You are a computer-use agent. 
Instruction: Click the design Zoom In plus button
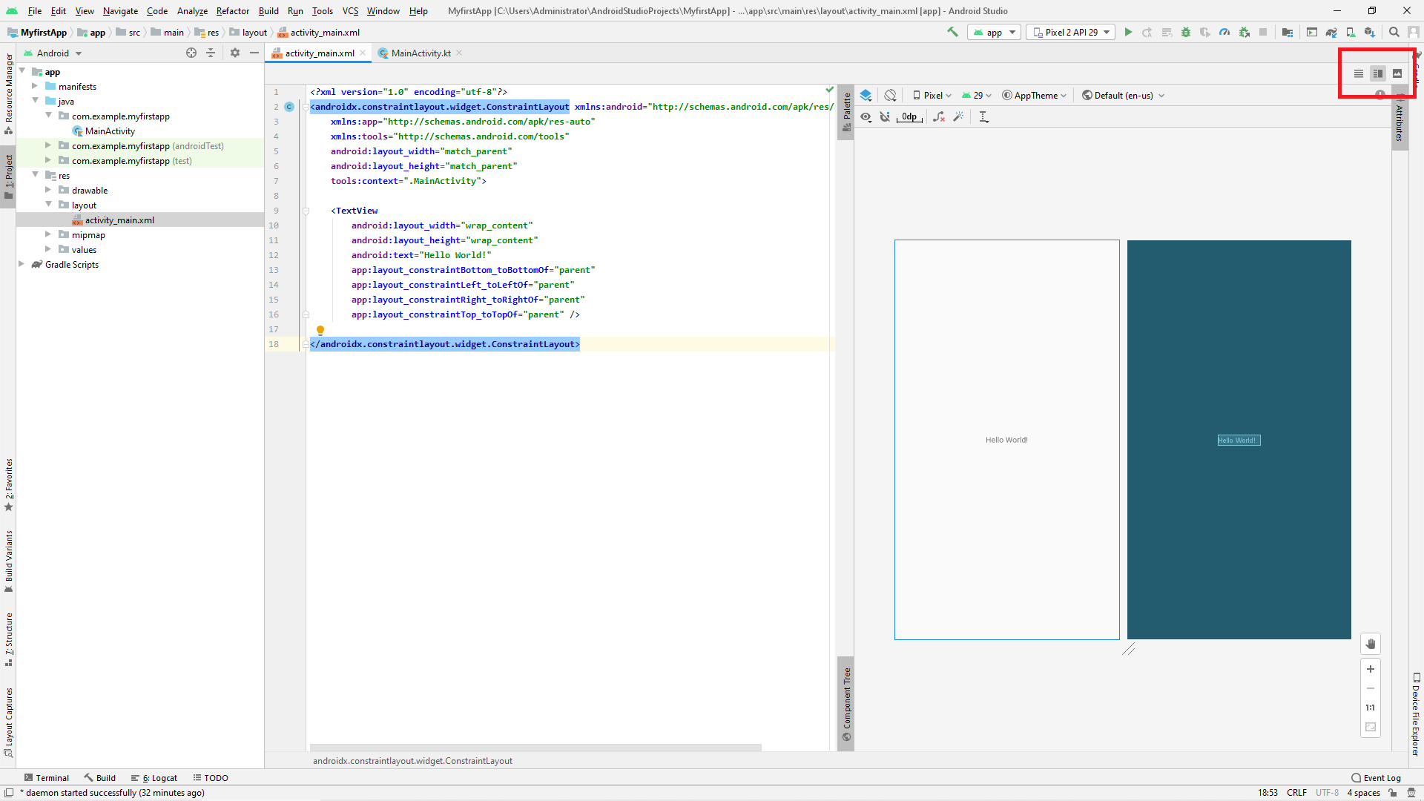click(x=1371, y=669)
